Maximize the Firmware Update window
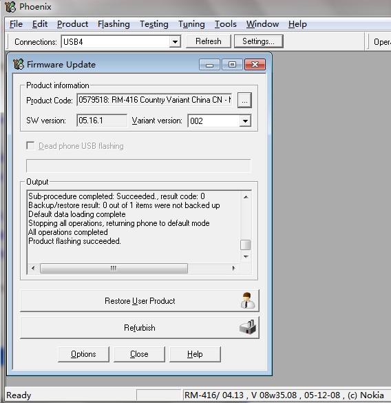 point(232,64)
